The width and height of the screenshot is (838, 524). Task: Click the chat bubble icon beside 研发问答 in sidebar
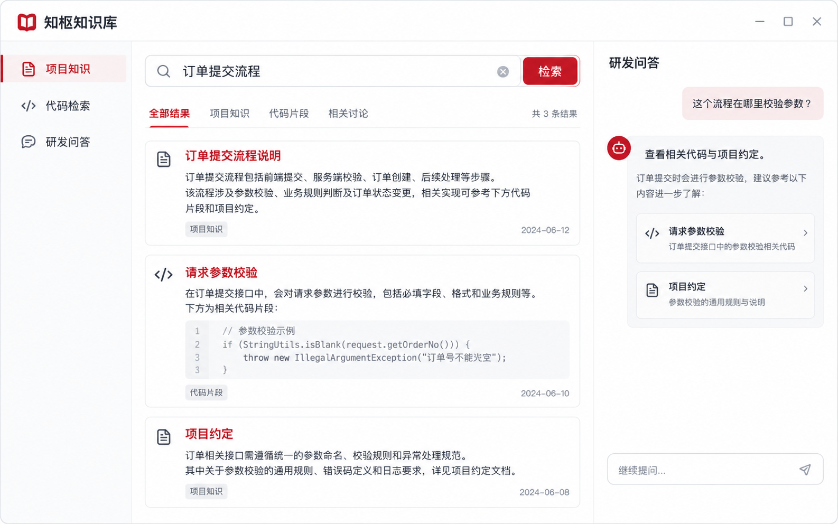[29, 142]
